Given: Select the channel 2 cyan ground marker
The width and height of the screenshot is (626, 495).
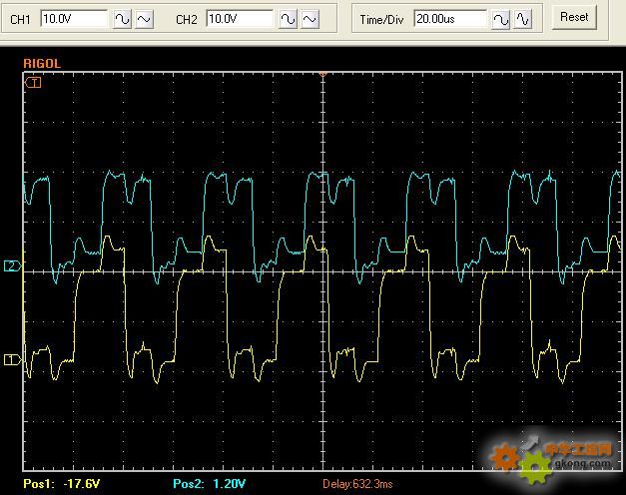Looking at the screenshot, I should pos(12,265).
